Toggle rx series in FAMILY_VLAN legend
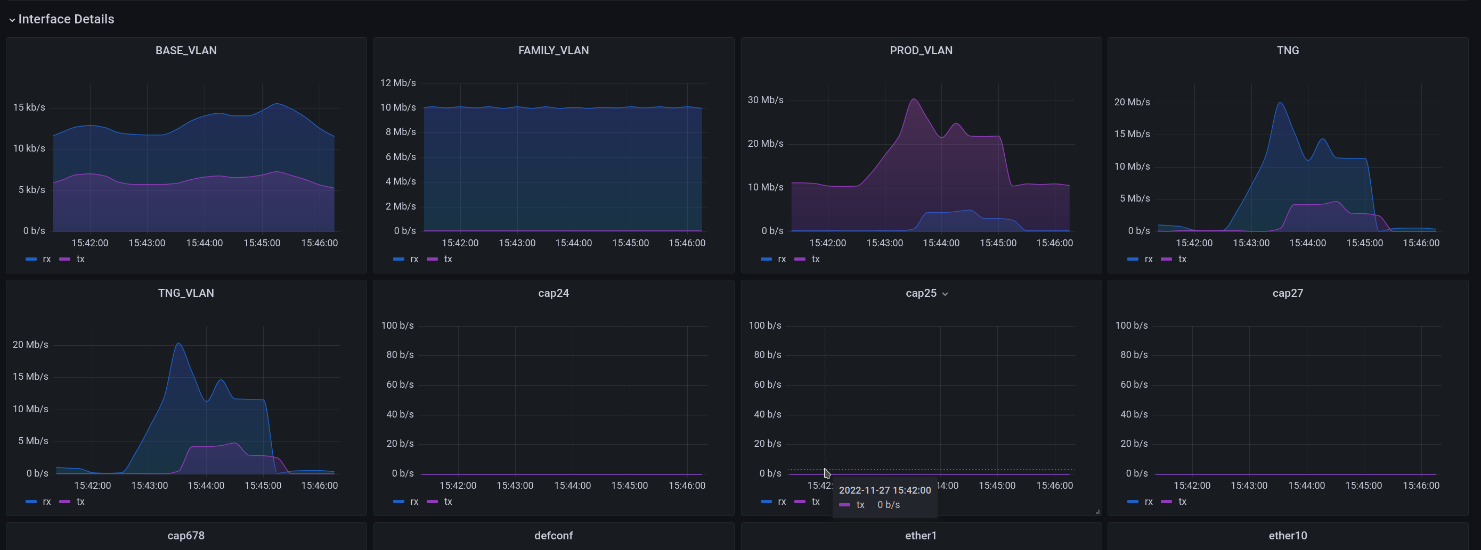The width and height of the screenshot is (1481, 550). pos(413,259)
